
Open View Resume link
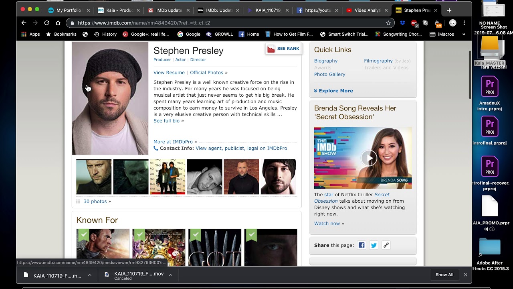click(x=169, y=73)
